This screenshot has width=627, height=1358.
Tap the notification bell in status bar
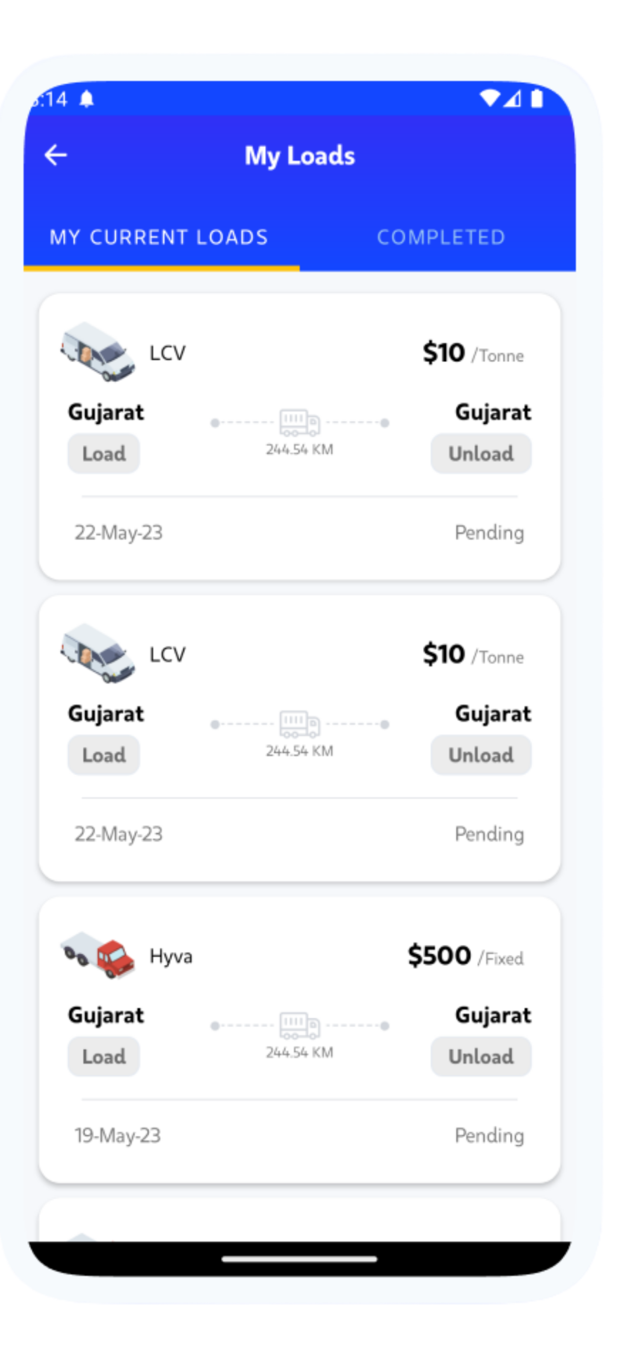pos(86,99)
